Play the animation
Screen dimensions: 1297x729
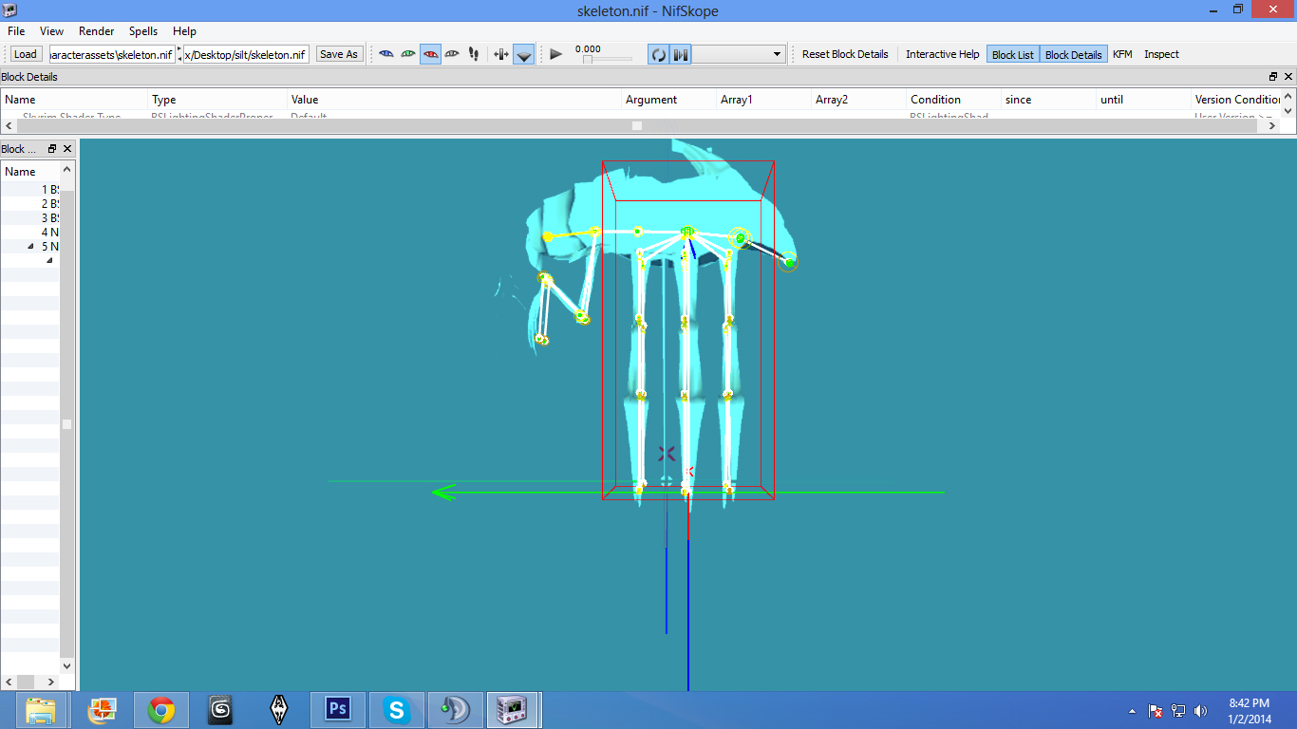click(x=556, y=54)
